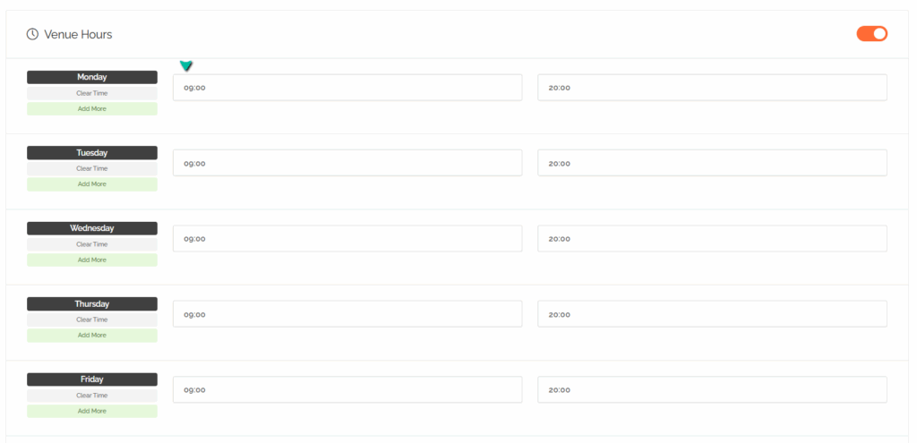The image size is (917, 443).
Task: Clear Time for Monday
Action: 91,93
